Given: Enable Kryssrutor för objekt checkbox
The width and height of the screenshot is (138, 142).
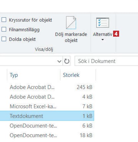Looking at the screenshot, I should point(4,20).
